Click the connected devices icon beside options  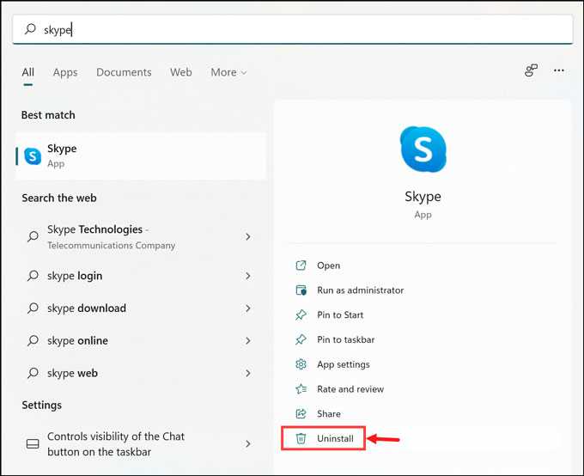[x=531, y=70]
